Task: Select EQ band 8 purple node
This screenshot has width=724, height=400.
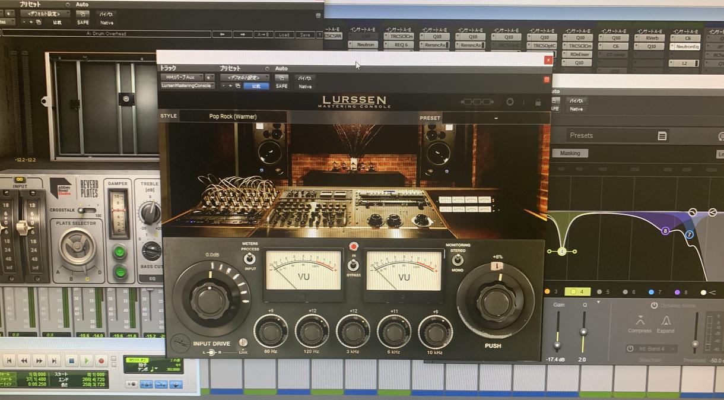Action: point(665,231)
